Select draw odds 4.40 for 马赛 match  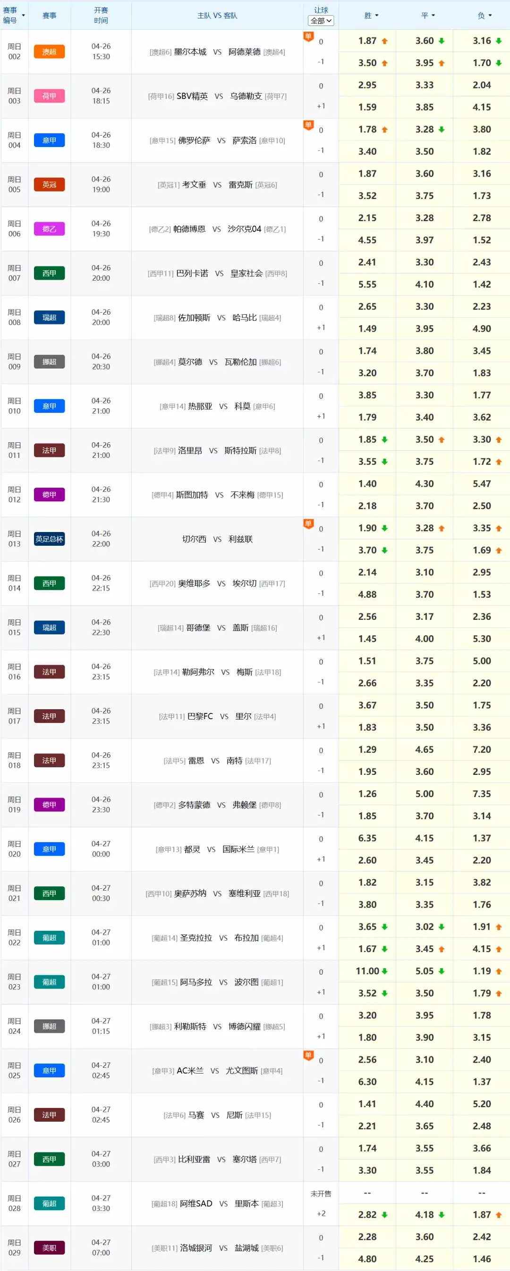(x=424, y=1104)
